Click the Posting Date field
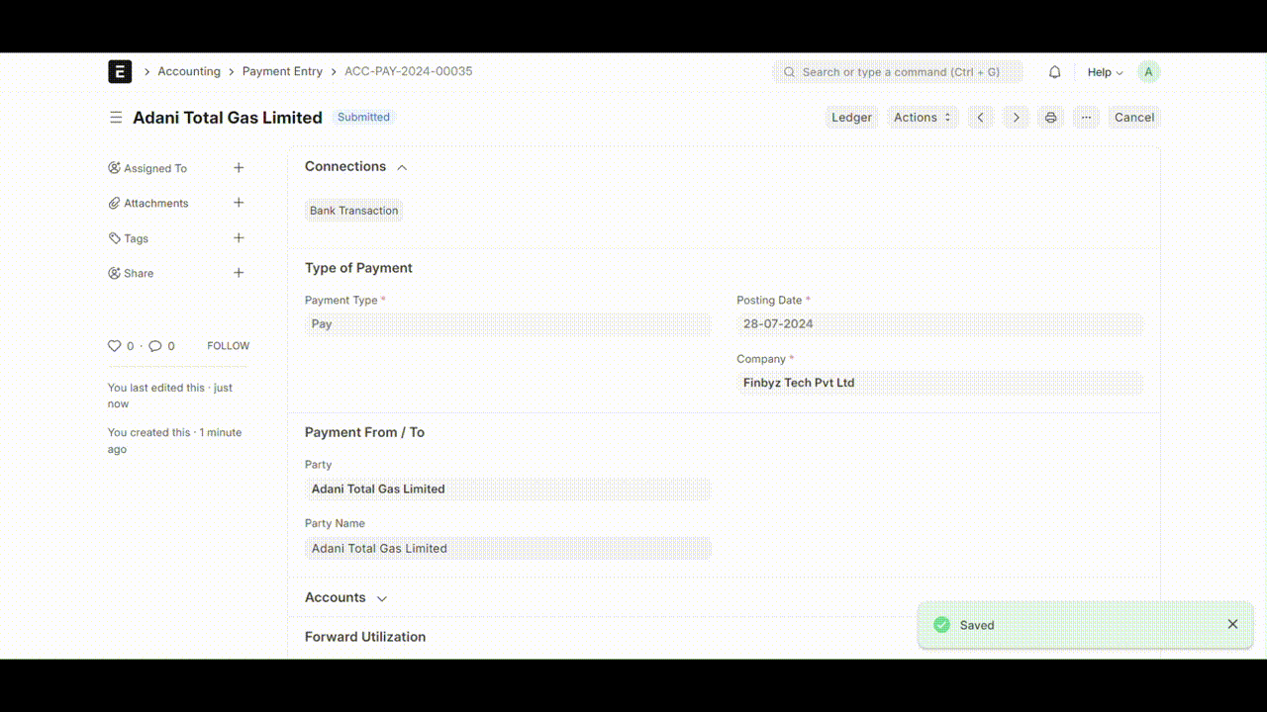 pyautogui.click(x=939, y=324)
